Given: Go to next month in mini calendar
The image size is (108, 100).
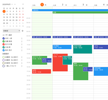Looking at the screenshot, I should click(15, 4).
